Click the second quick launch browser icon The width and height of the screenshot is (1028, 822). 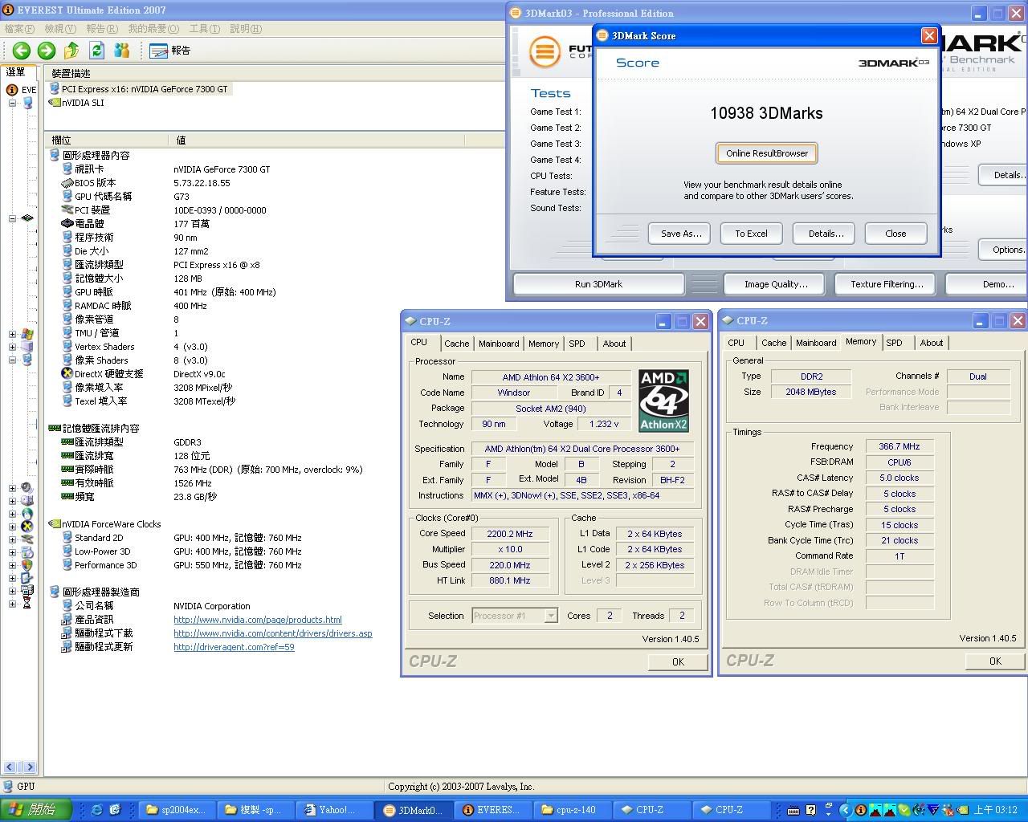[115, 810]
